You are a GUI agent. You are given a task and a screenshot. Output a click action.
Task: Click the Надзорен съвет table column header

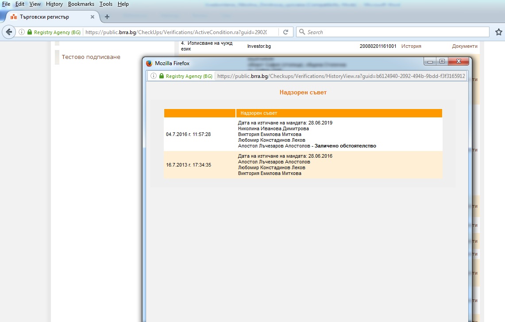click(339, 113)
